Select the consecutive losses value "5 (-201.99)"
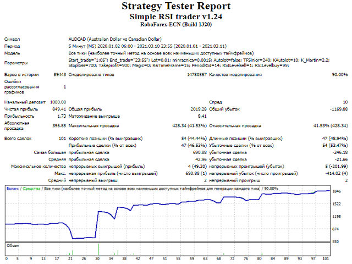Image resolution: width=352 pixels, height=264 pixels. [337, 166]
